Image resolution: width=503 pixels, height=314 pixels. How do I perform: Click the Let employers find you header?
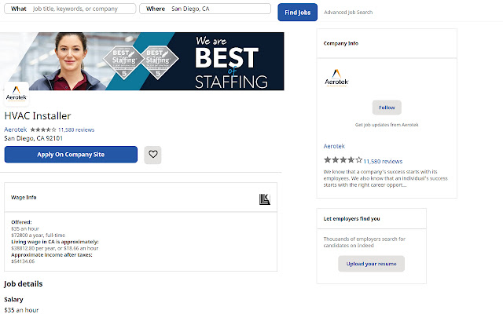coord(351,218)
